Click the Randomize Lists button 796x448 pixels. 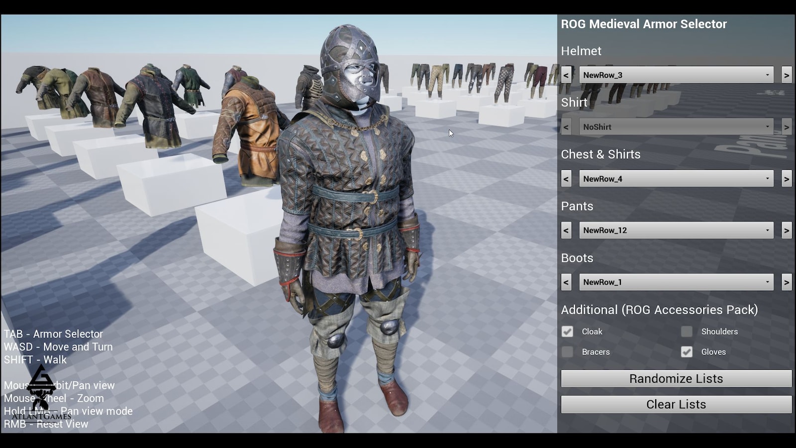pyautogui.click(x=676, y=379)
